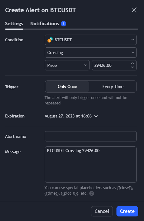
Task: Switch to the Settings tab
Action: coord(14,24)
